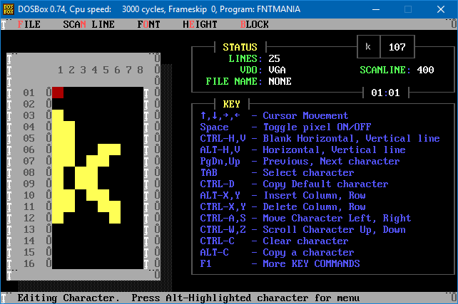
Task: Toggle the black pixel at row 16, column 1
Action: click(x=58, y=263)
